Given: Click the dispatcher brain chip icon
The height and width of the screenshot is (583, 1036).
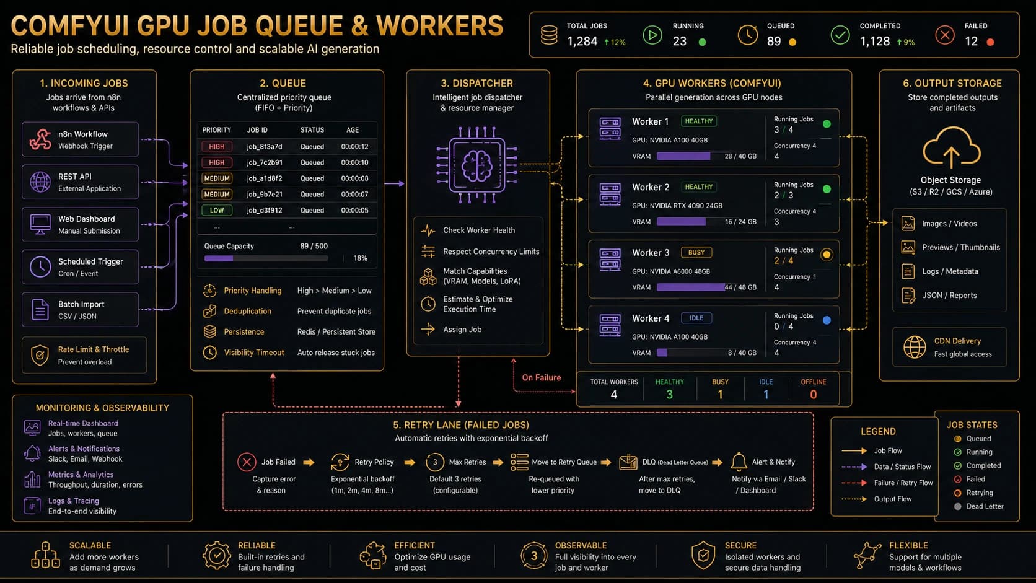Looking at the screenshot, I should 476,165.
